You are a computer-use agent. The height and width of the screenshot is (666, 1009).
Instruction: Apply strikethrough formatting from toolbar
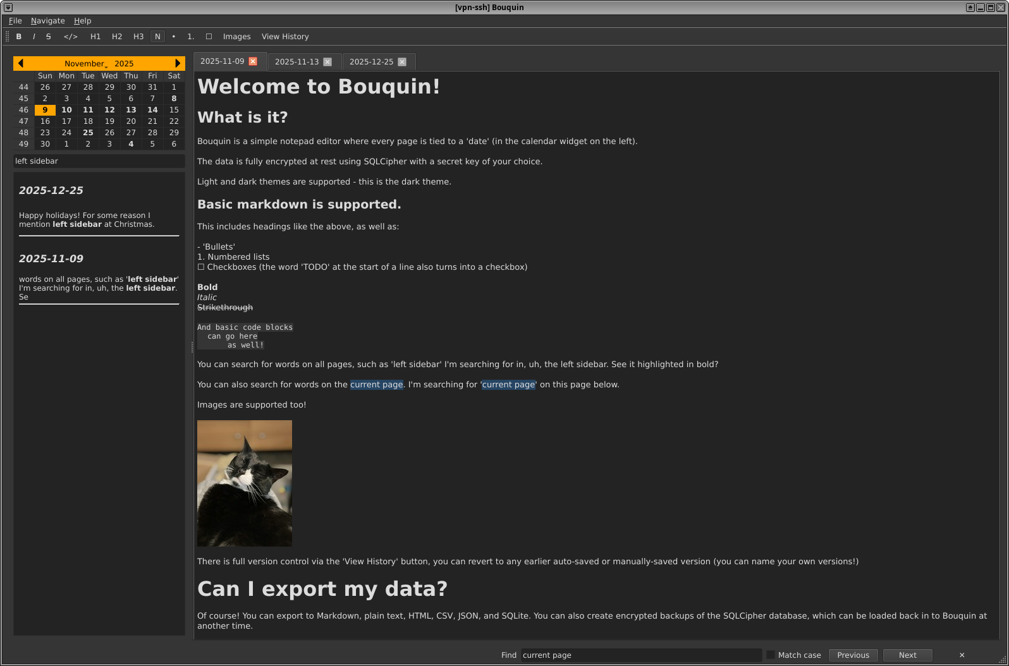click(48, 37)
